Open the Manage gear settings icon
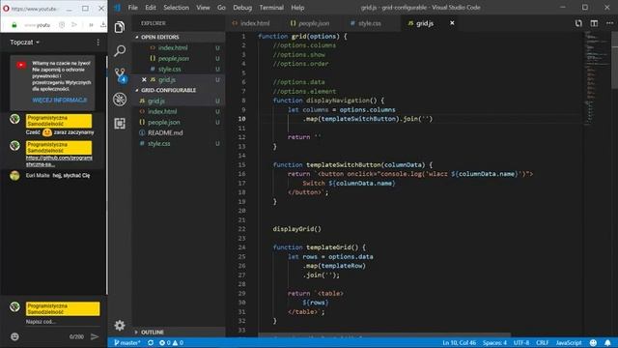The image size is (618, 348). (120, 325)
